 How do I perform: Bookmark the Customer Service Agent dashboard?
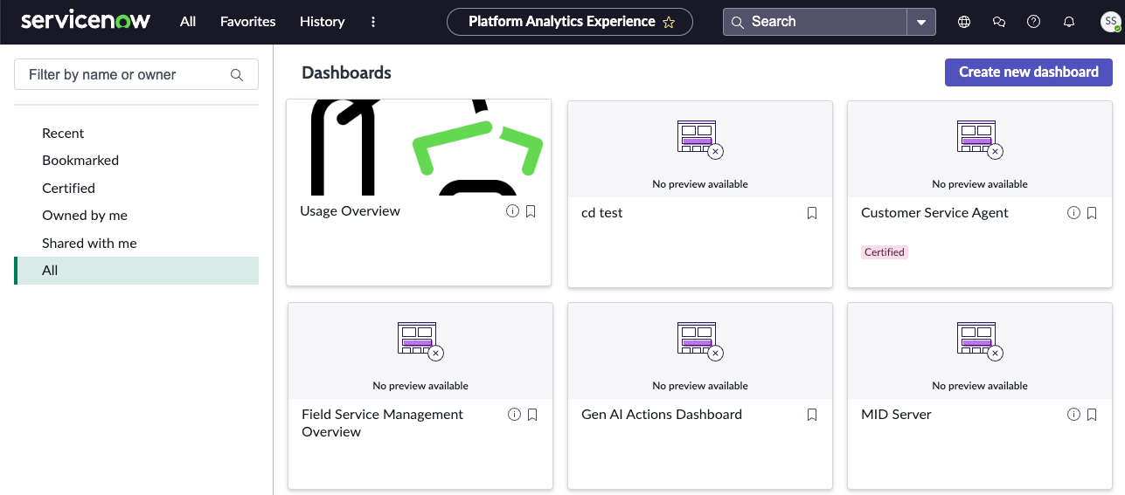(x=1092, y=213)
